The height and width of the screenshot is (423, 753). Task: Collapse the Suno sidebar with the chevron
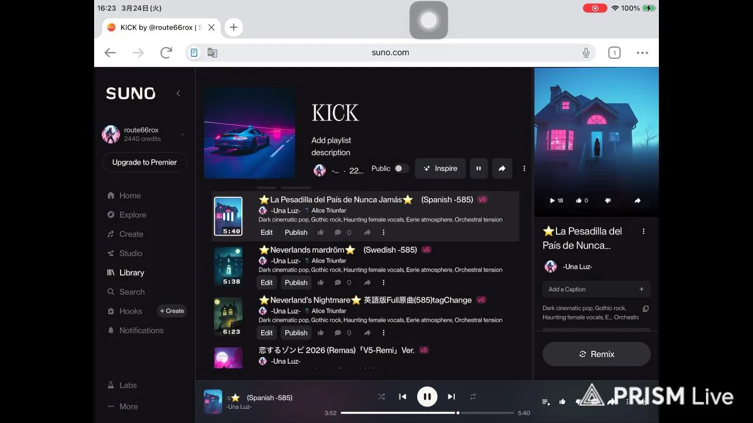[x=178, y=93]
